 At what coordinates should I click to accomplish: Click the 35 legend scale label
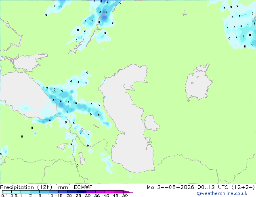click(97, 195)
